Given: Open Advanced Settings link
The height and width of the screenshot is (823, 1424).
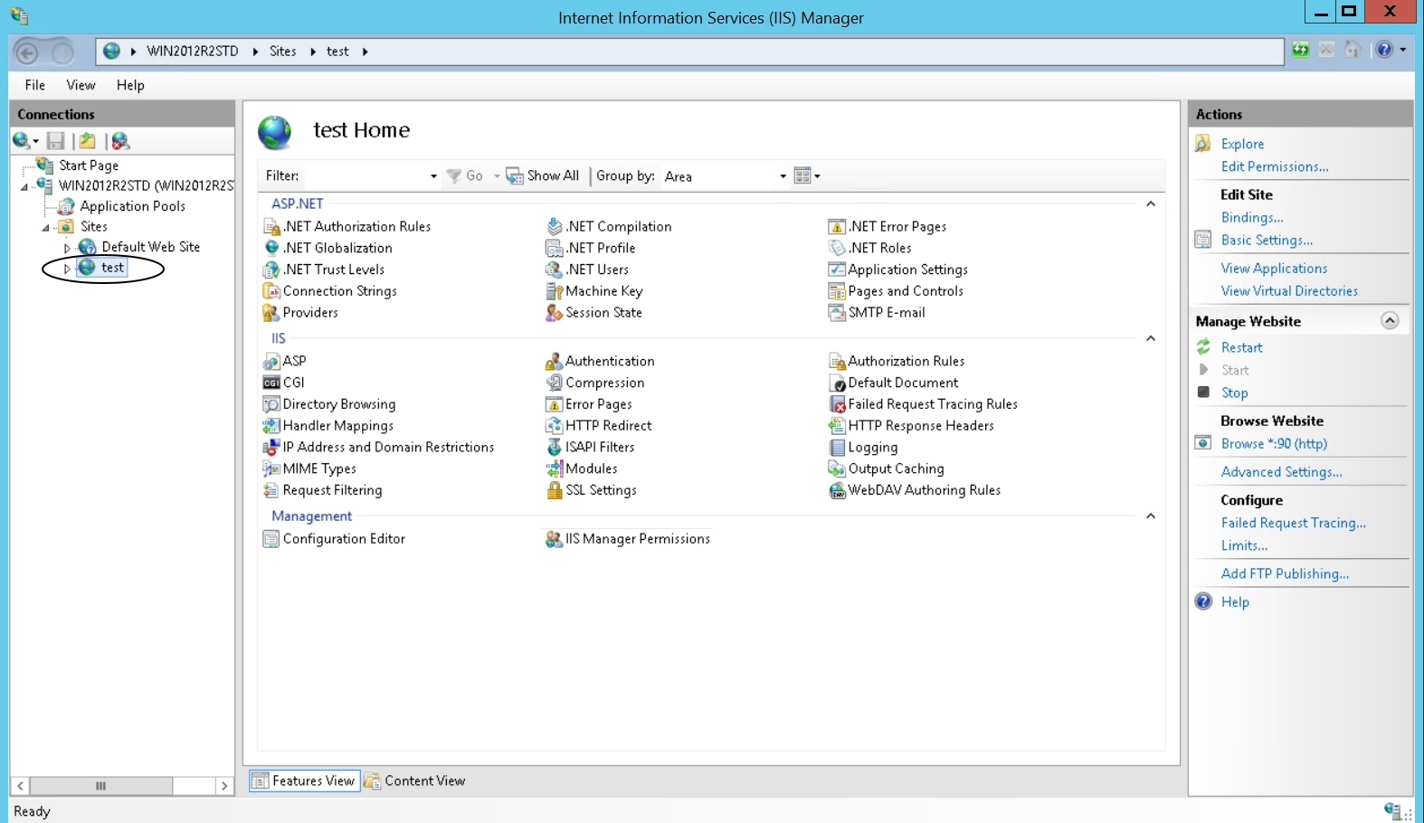Looking at the screenshot, I should click(1281, 471).
